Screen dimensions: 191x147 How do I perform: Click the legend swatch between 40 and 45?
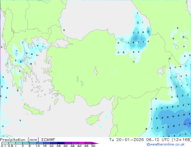click(x=82, y=143)
